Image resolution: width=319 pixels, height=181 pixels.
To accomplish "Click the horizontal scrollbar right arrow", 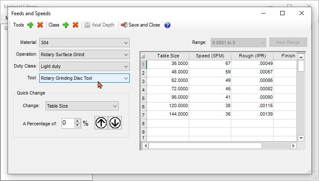I will (x=293, y=146).
